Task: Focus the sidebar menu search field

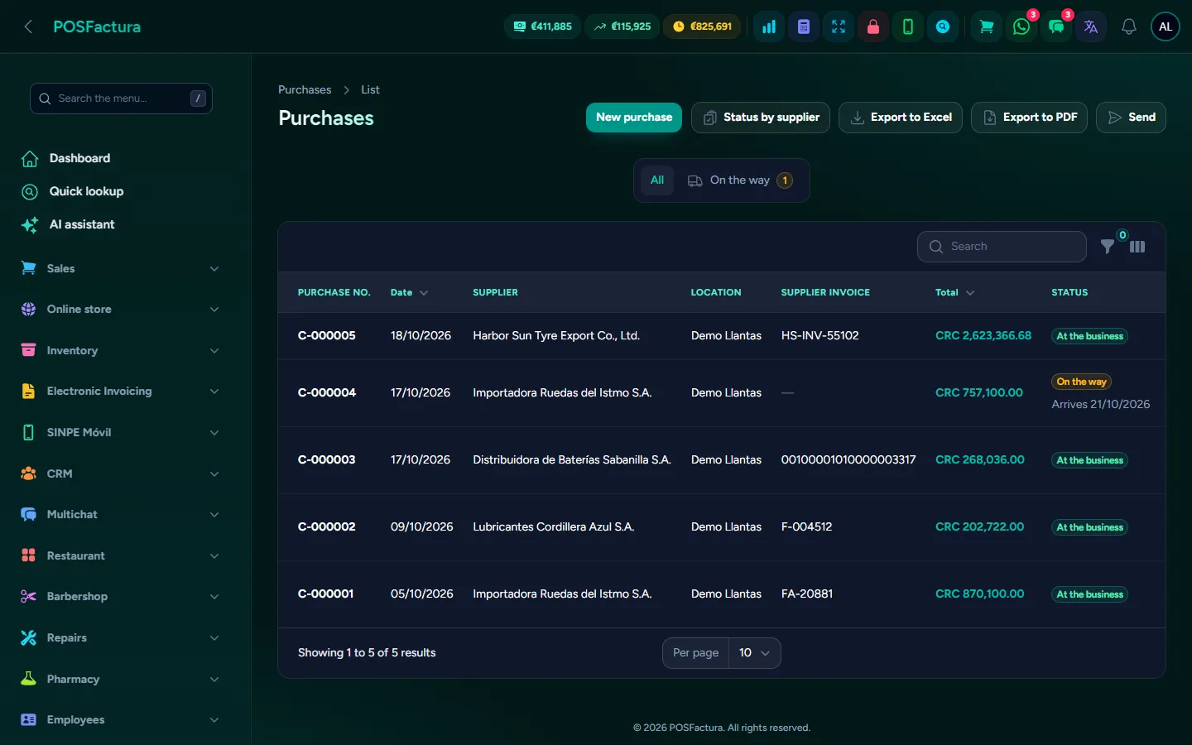Action: click(x=121, y=99)
